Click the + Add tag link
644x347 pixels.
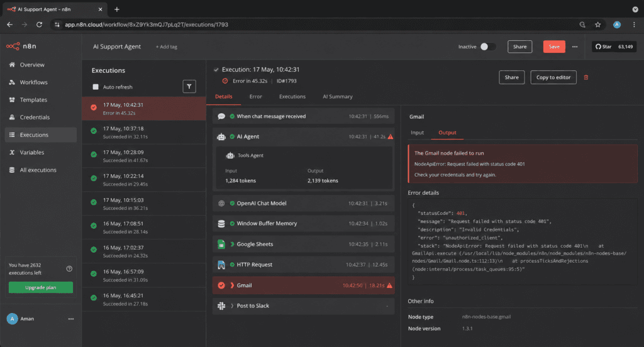point(166,47)
